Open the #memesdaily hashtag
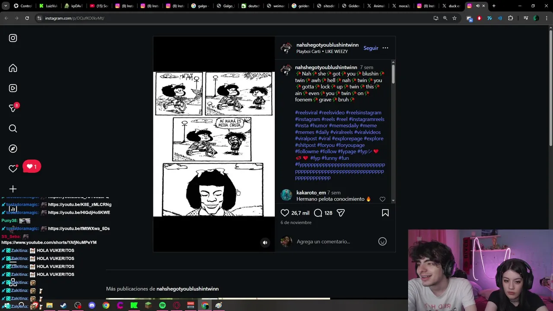This screenshot has height=311, width=553. pyautogui.click(x=343, y=126)
